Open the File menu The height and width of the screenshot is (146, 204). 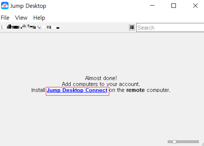tap(5, 18)
